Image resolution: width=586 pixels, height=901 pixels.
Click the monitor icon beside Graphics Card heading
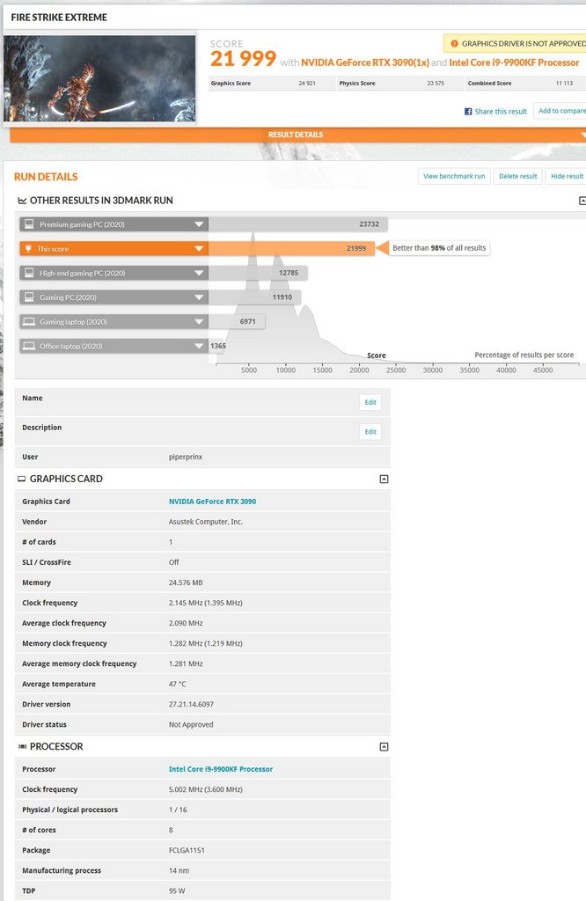[x=22, y=479]
